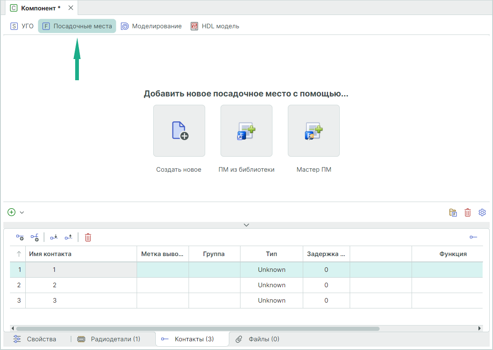Click the red trash icon above the panel collapse chevron

468,212
